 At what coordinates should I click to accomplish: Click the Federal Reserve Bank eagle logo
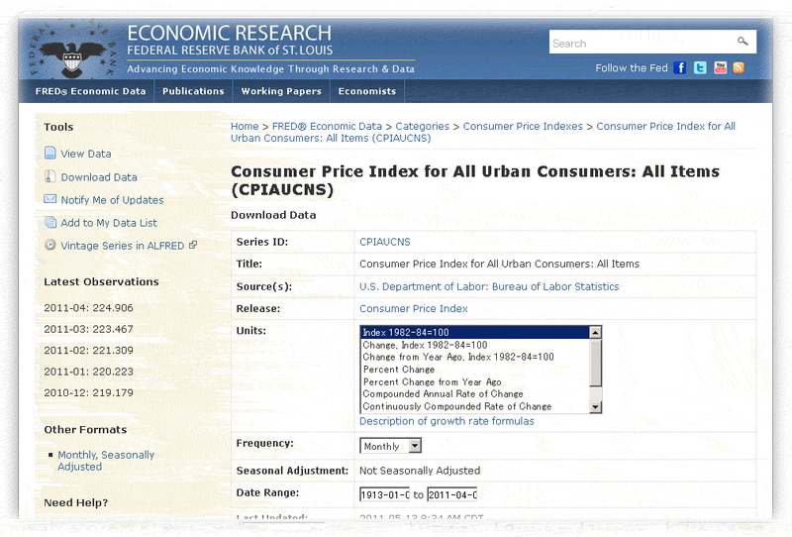click(71, 51)
